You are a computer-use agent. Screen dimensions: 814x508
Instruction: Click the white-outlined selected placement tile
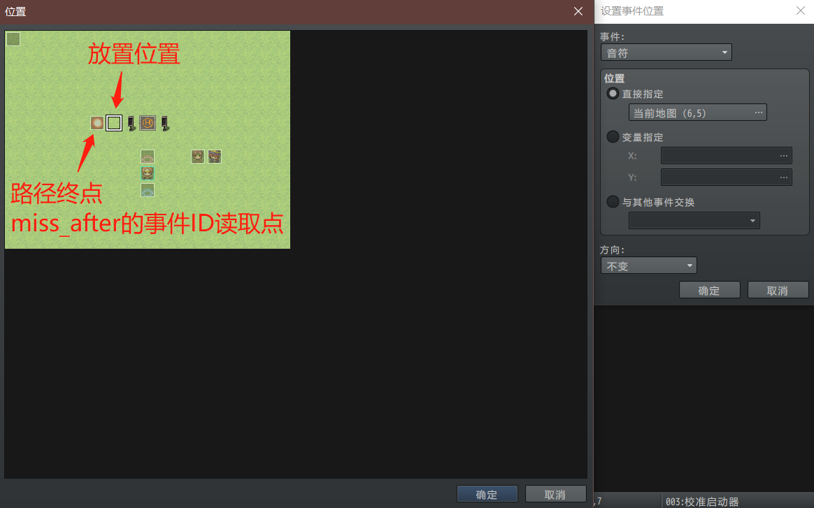pos(114,123)
